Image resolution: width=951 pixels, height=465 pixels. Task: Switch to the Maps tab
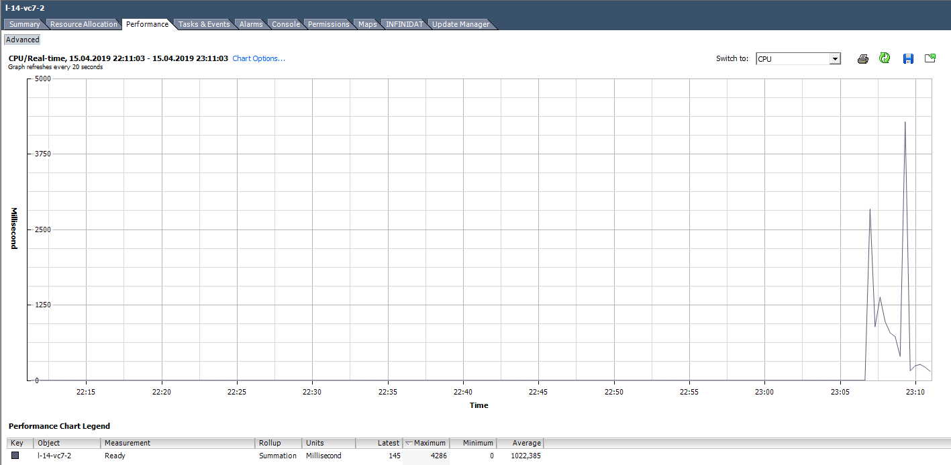pos(367,23)
